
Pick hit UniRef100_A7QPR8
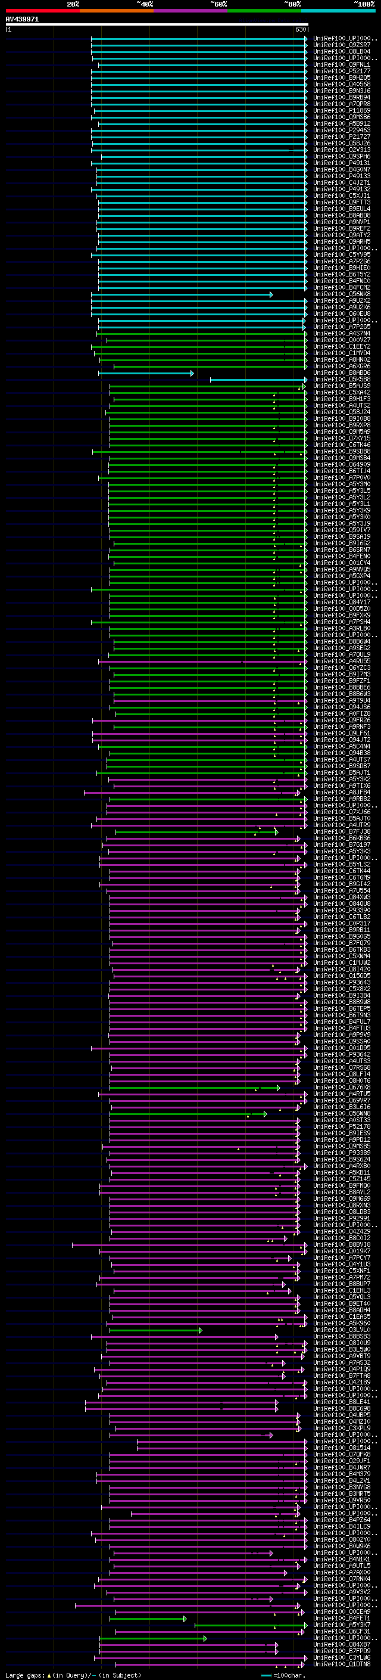coord(342,104)
